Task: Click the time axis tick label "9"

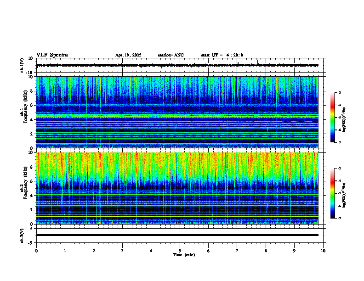Action: [x=294, y=251]
